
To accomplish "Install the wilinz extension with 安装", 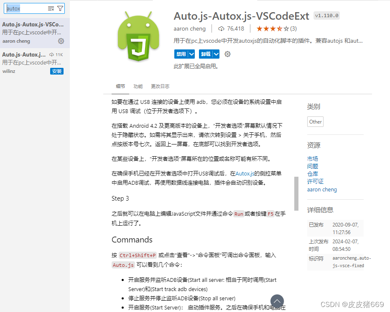I will click(57, 71).
